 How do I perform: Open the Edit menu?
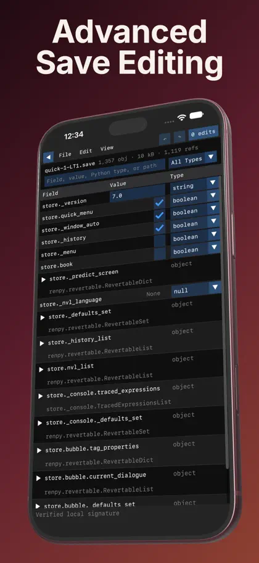coord(86,151)
